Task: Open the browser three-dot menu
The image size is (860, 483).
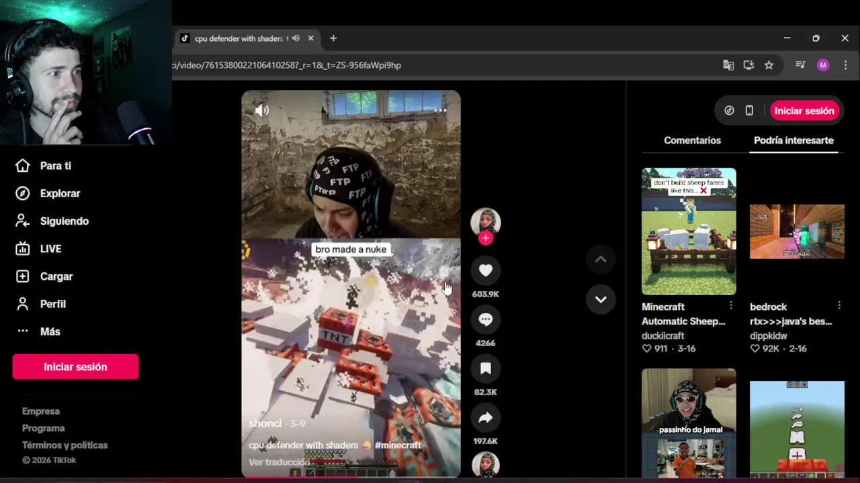Action: tap(845, 65)
